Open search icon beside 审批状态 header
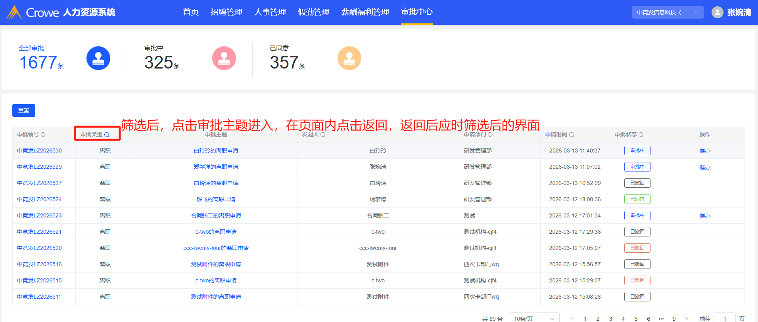Screen dimensions: 758x322 point(641,135)
